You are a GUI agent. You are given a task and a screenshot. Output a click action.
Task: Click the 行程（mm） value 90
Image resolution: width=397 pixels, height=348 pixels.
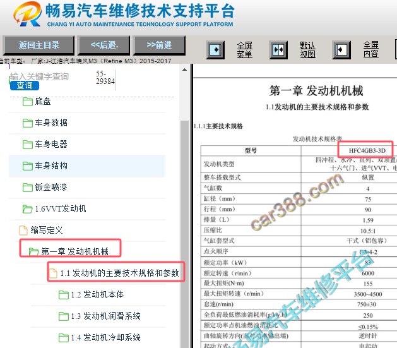coord(368,210)
